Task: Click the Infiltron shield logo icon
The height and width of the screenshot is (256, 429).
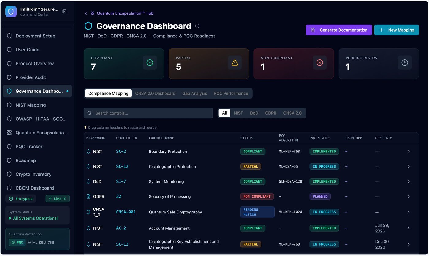Action: click(11, 12)
